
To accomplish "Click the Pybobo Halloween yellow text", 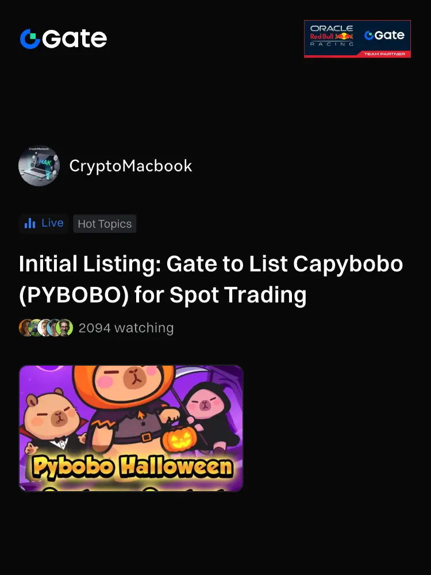I will (132, 466).
